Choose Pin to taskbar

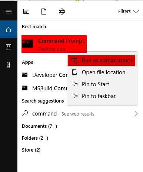[102, 96]
